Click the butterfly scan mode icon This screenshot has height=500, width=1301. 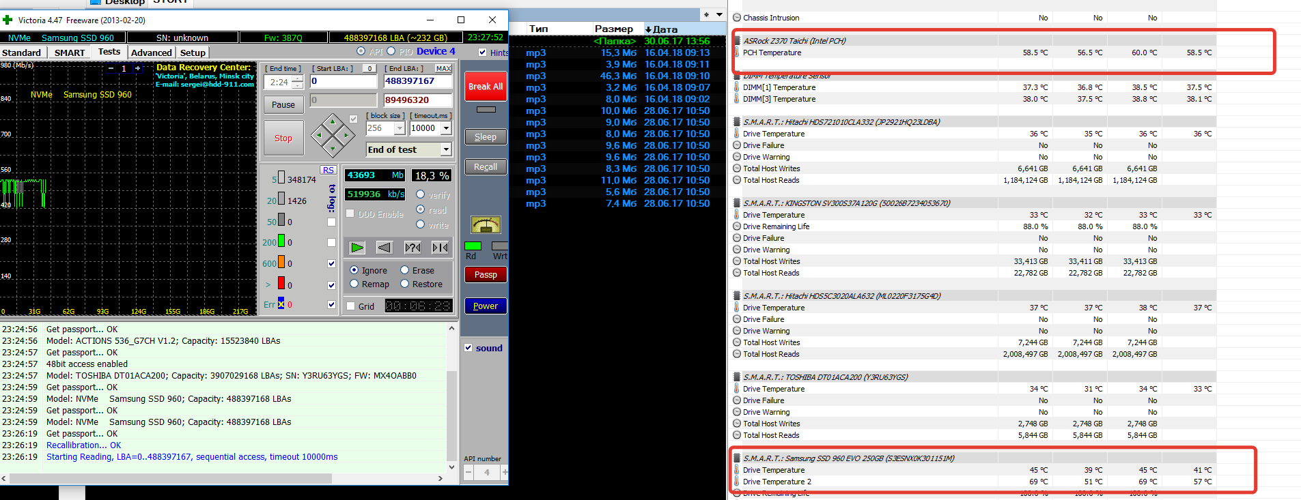tap(440, 248)
